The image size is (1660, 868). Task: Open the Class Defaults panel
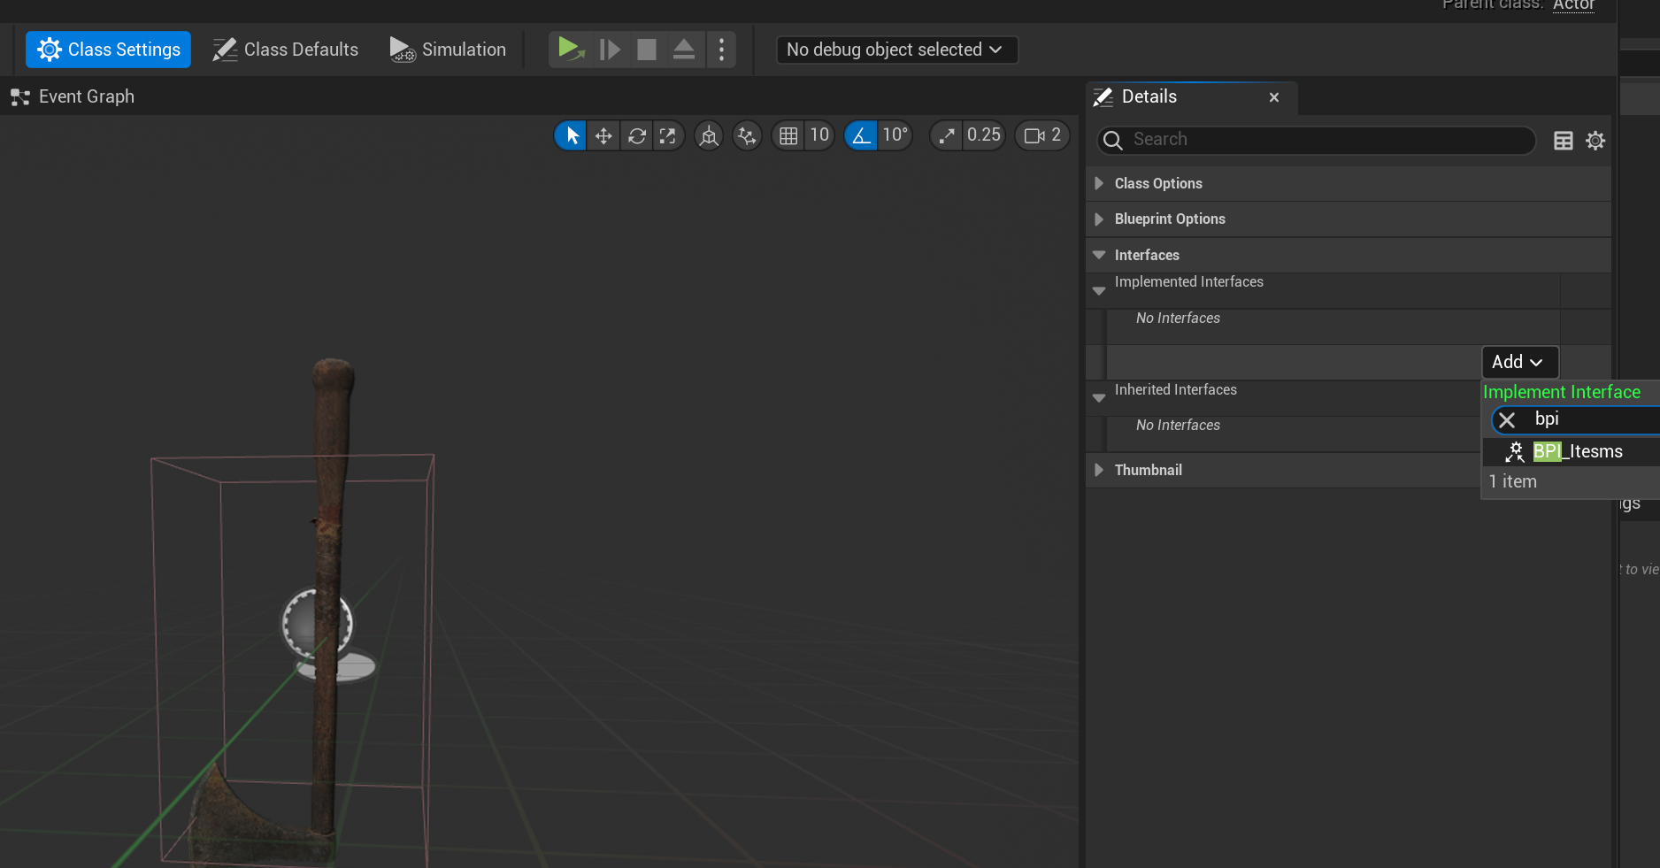286,50
